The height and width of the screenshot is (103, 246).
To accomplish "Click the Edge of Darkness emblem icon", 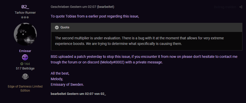I will (25, 76).
